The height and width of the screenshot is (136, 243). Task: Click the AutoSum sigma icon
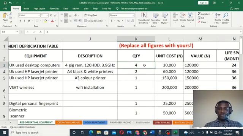point(199,14)
